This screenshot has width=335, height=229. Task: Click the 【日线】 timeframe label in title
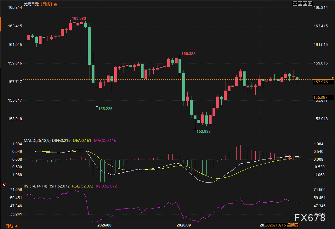[46, 4]
